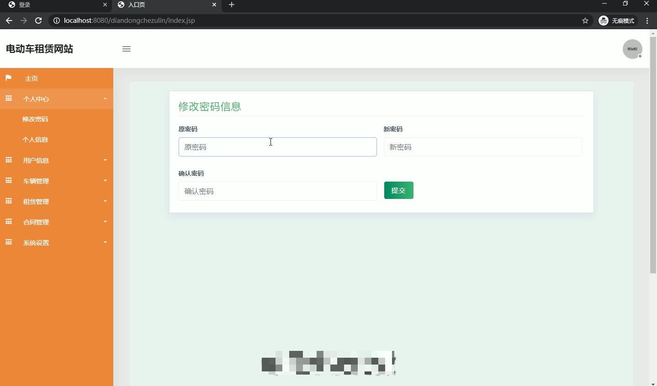Screen dimensions: 657x386
Task: Open a new browser tab
Action: pyautogui.click(x=232, y=5)
